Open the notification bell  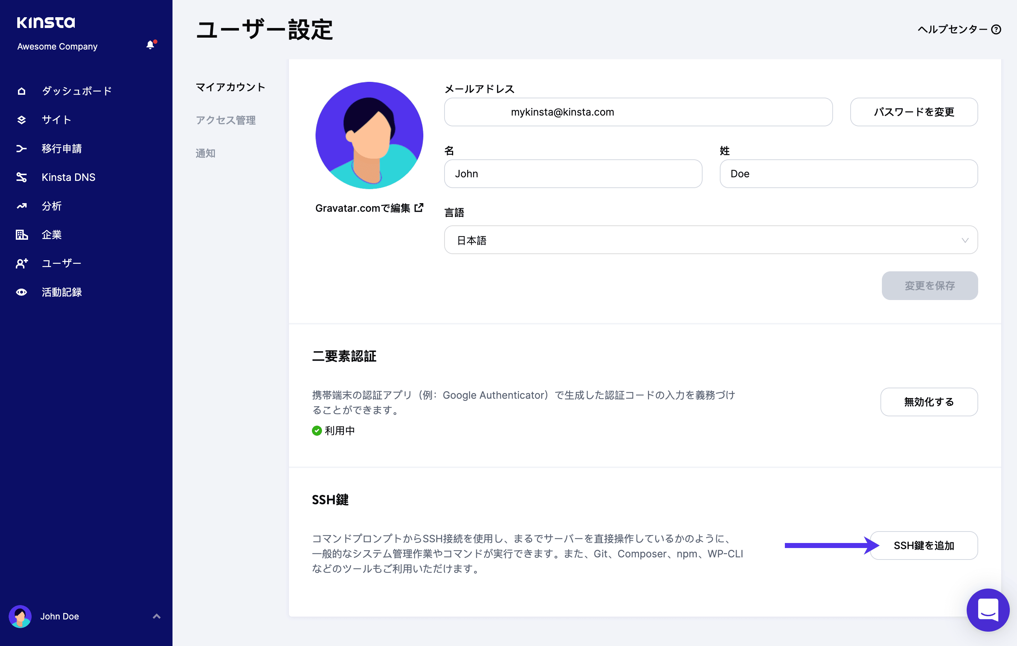pos(150,45)
